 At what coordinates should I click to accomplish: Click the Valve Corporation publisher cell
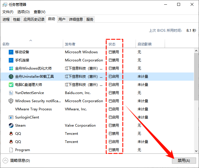click(80, 125)
